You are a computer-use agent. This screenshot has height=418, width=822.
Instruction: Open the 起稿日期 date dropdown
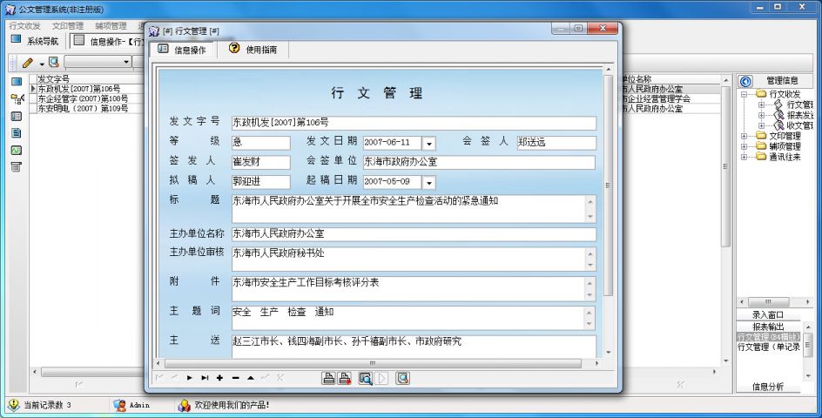click(x=428, y=182)
